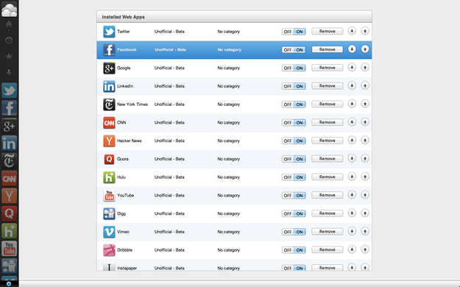Move Hacker News row up
The height and width of the screenshot is (287, 460).
point(365,140)
